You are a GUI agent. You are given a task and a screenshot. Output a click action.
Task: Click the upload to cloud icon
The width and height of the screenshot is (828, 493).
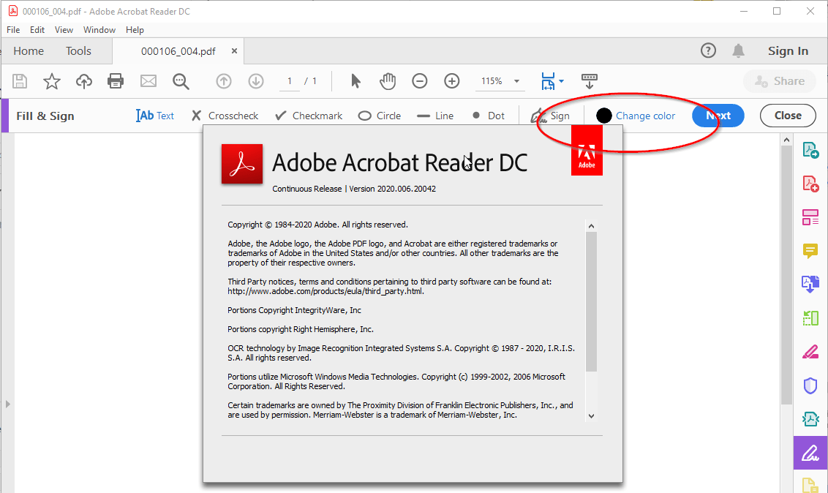click(84, 80)
